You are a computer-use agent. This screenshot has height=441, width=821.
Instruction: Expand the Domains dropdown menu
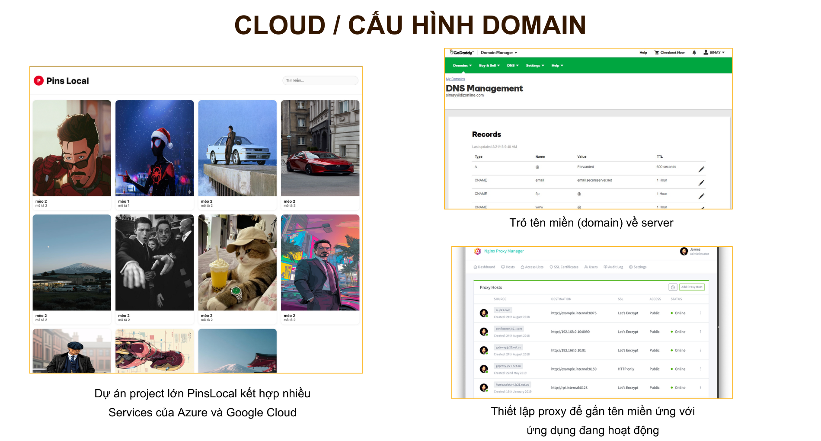point(461,65)
